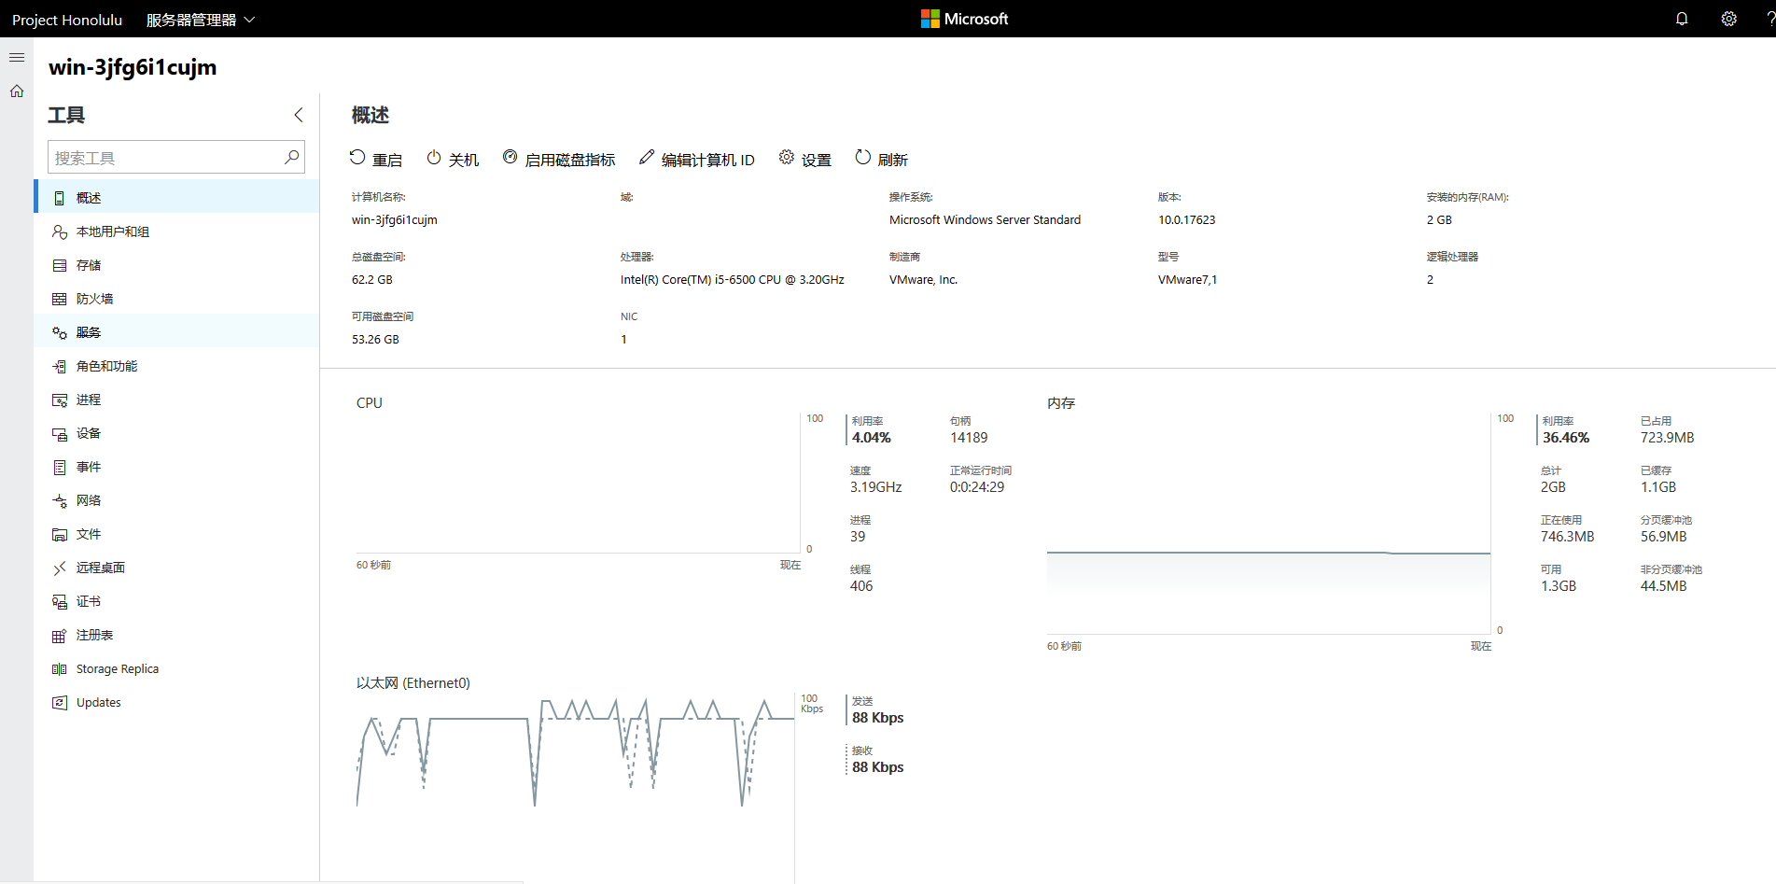
Task: Open 本地用户和组 tool icon
Action: coord(60,232)
